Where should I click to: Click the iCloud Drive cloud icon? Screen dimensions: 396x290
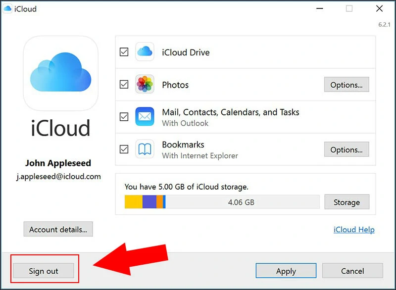145,52
